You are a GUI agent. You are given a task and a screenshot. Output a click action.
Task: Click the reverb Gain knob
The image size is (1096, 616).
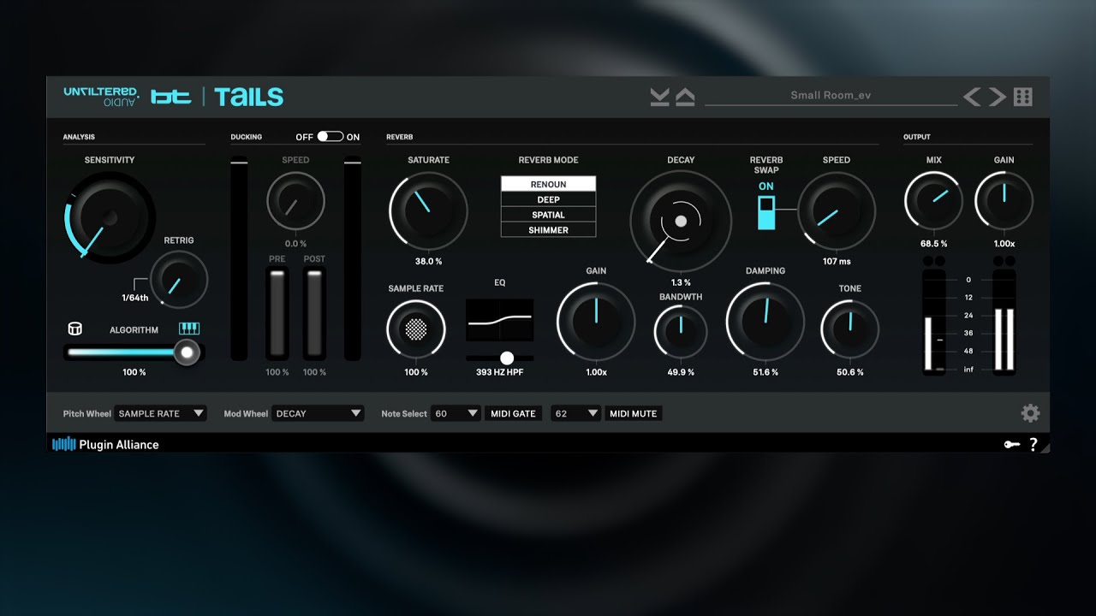click(596, 322)
